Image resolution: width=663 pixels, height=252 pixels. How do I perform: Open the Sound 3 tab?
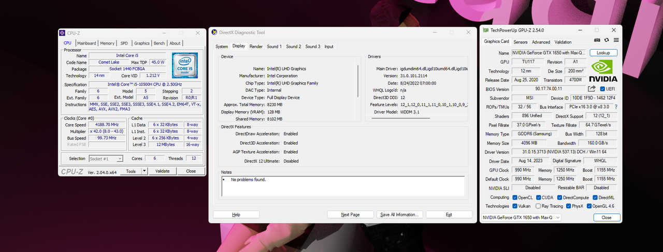(312, 47)
